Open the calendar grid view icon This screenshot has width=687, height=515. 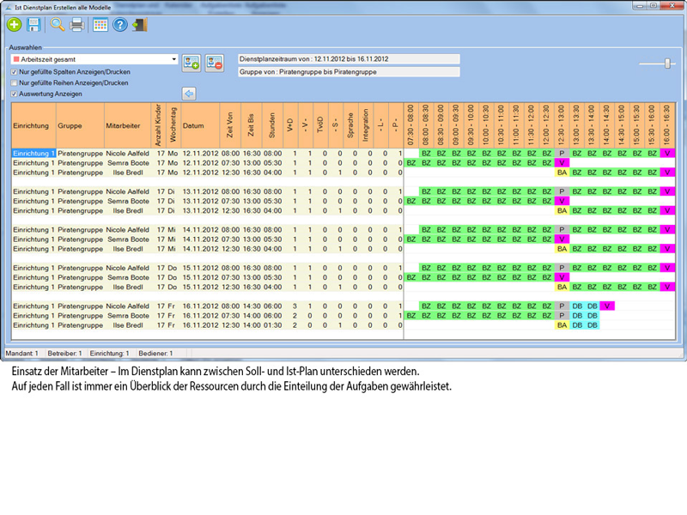pyautogui.click(x=100, y=24)
